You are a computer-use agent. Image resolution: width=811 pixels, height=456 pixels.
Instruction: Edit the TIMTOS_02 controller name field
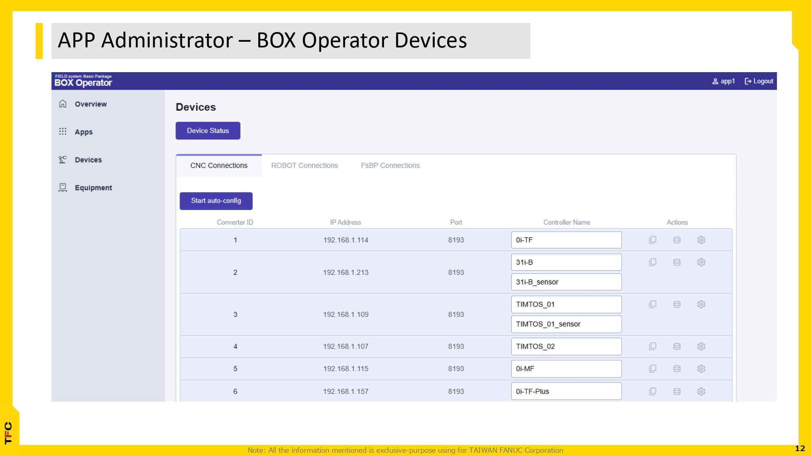(566, 347)
